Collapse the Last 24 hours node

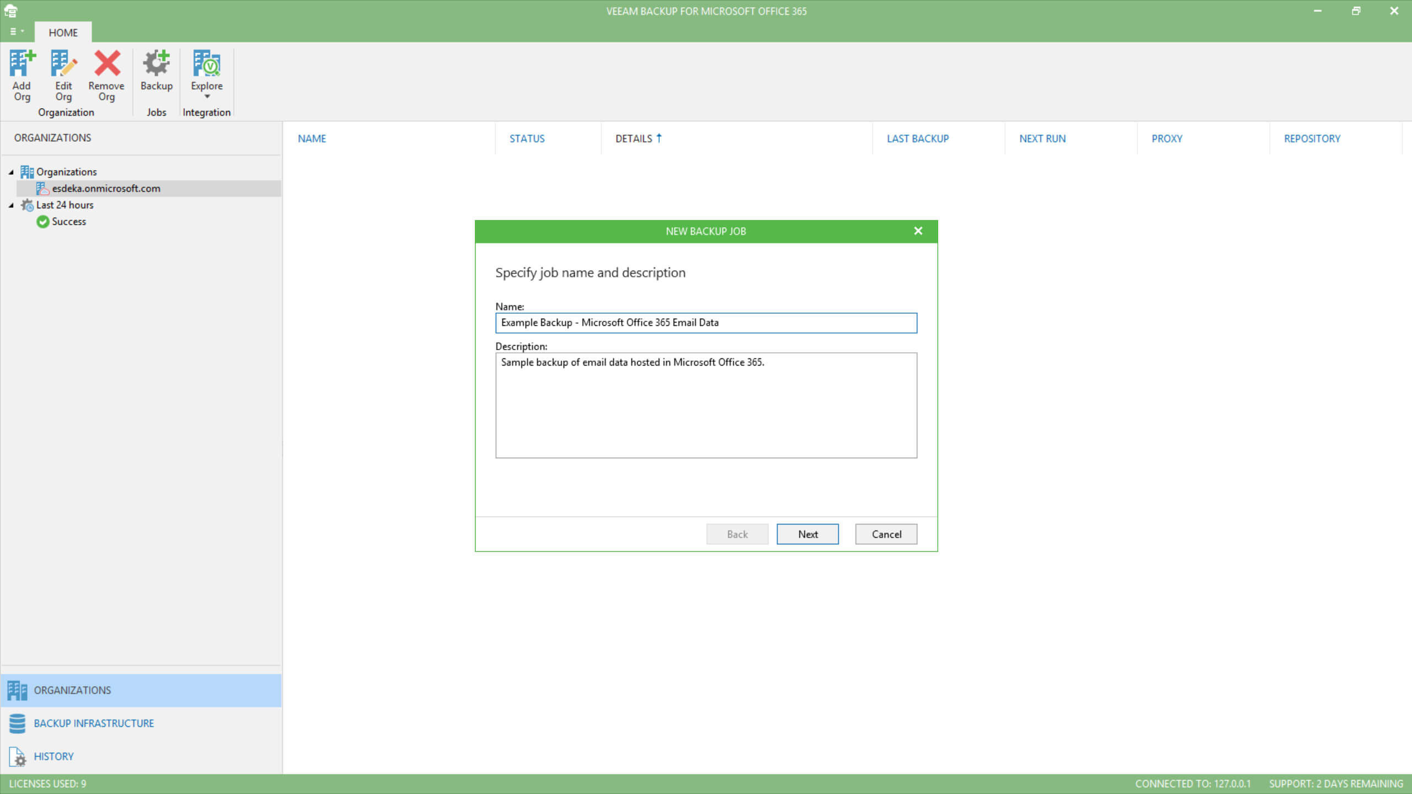pos(11,205)
